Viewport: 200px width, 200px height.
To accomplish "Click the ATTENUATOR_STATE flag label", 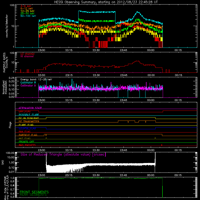I will [x=30, y=108].
